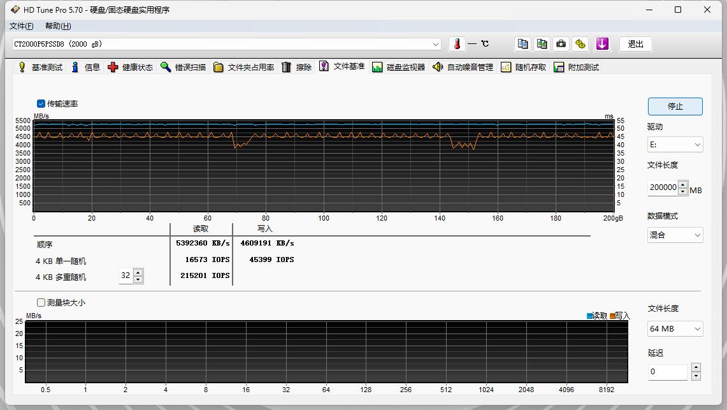This screenshot has width=727, height=410.
Task: Click the thermometer temperature icon
Action: (x=457, y=44)
